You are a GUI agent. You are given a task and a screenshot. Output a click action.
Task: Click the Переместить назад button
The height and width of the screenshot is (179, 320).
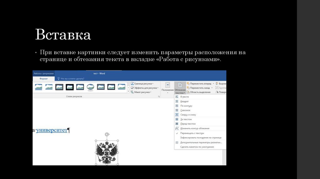pyautogui.click(x=198, y=88)
